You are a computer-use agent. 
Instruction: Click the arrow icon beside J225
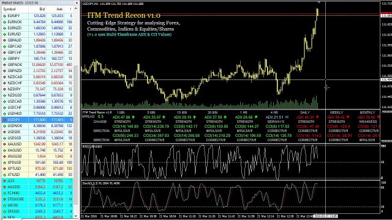(x=4, y=181)
